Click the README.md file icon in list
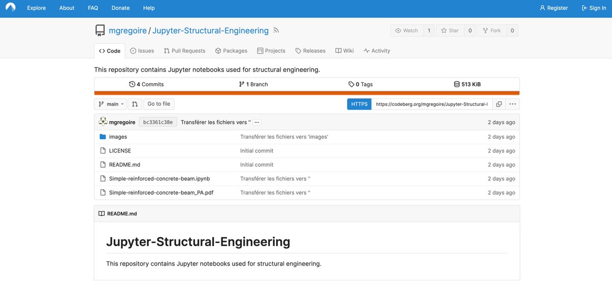The height and width of the screenshot is (289, 612). [103, 165]
